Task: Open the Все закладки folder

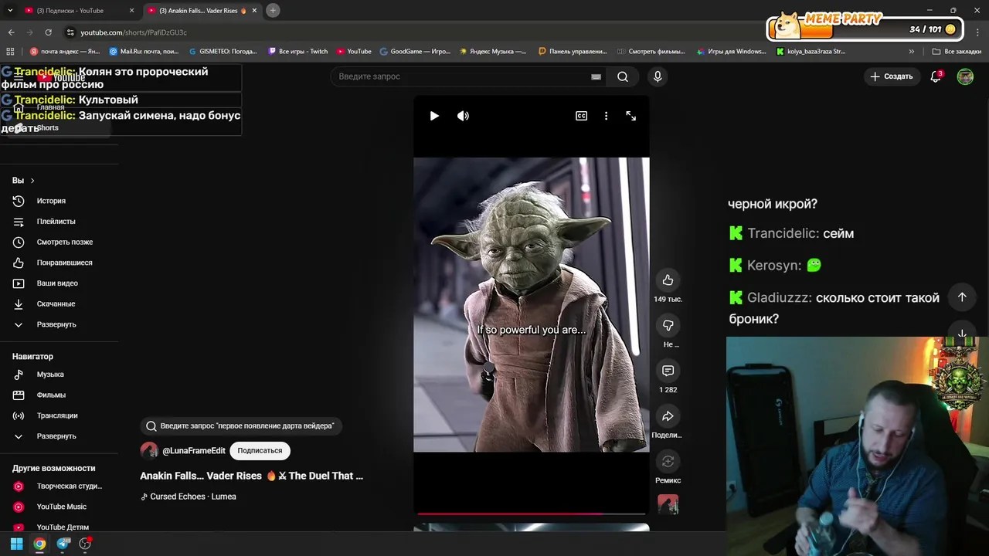Action: coord(957,52)
